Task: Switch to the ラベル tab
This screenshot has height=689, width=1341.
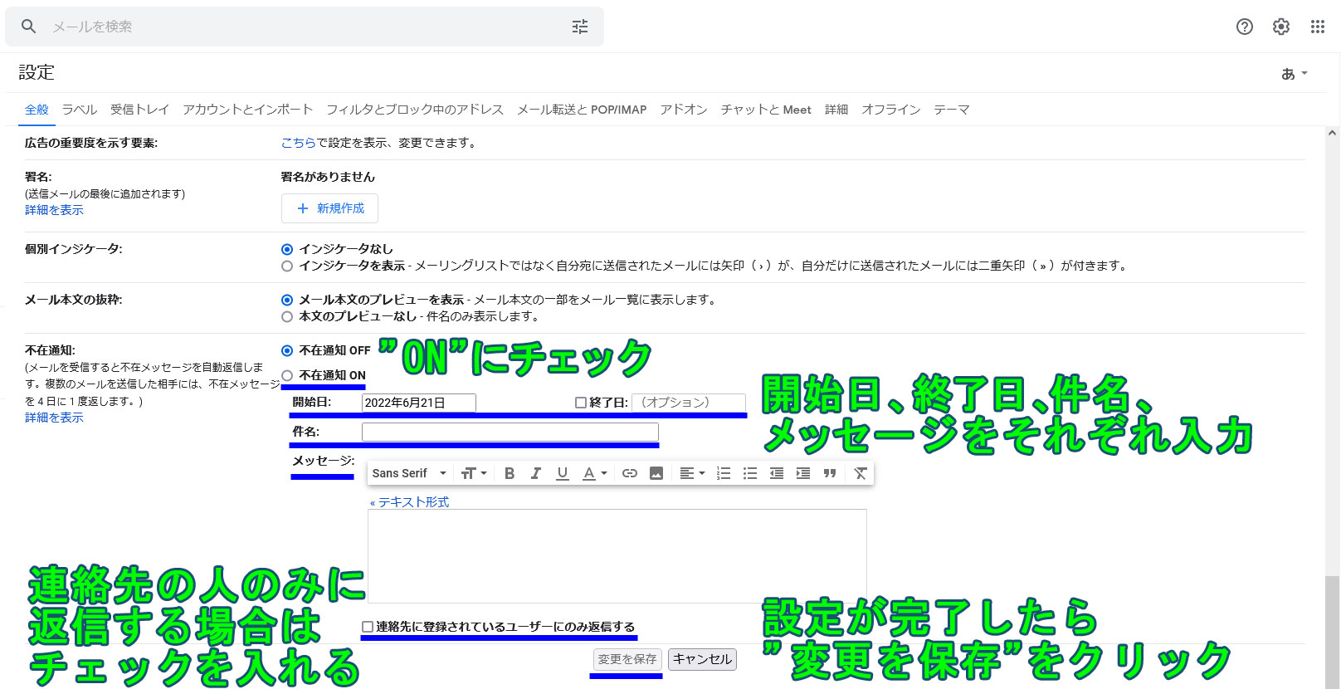Action: click(x=80, y=110)
